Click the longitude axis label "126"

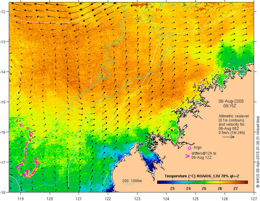tap(225, 199)
